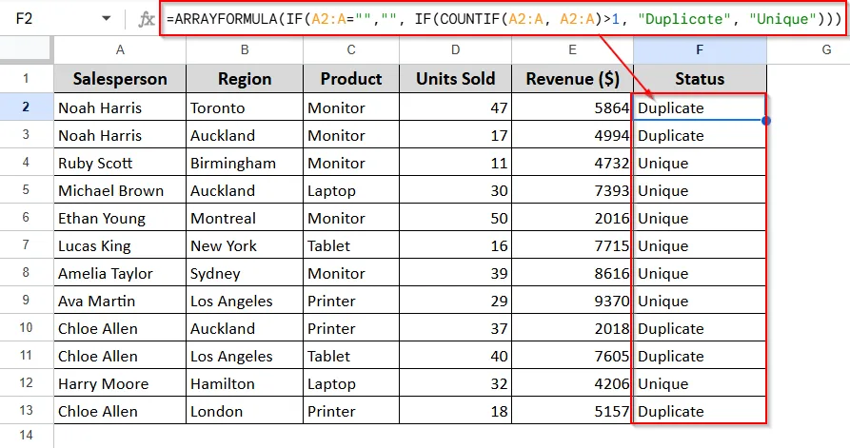The width and height of the screenshot is (850, 448).
Task: Select row 7 header
Action: 26,244
